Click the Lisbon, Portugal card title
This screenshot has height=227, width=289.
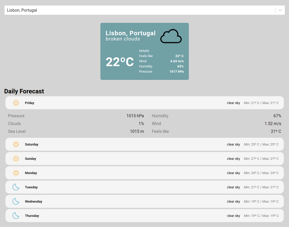131,33
